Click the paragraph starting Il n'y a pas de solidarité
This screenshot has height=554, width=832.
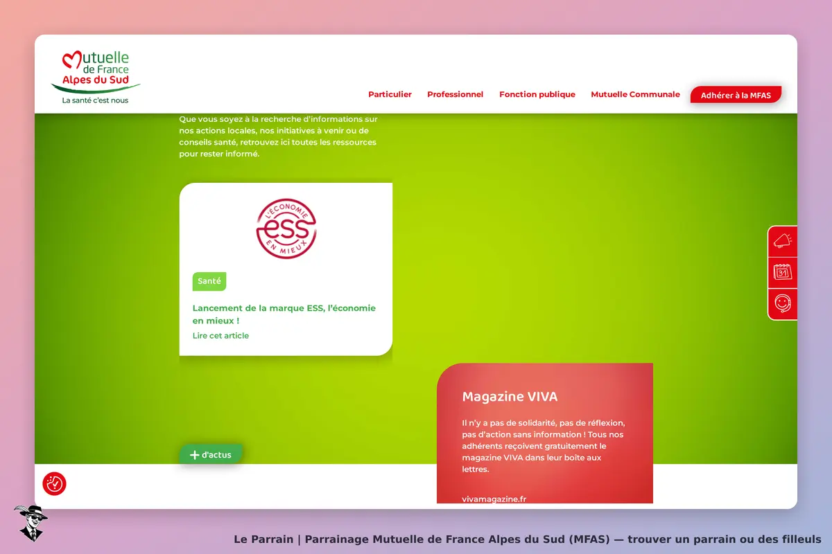[544, 446]
